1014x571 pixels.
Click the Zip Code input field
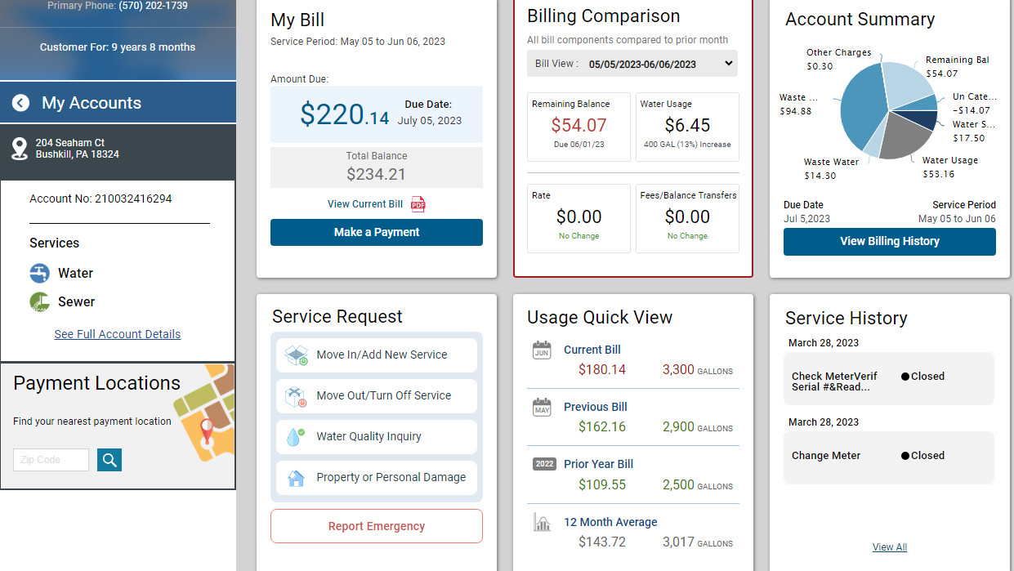51,460
